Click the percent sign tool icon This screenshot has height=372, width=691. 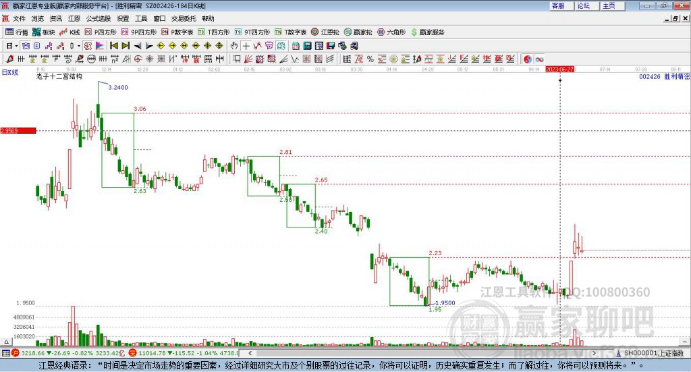coord(370,59)
